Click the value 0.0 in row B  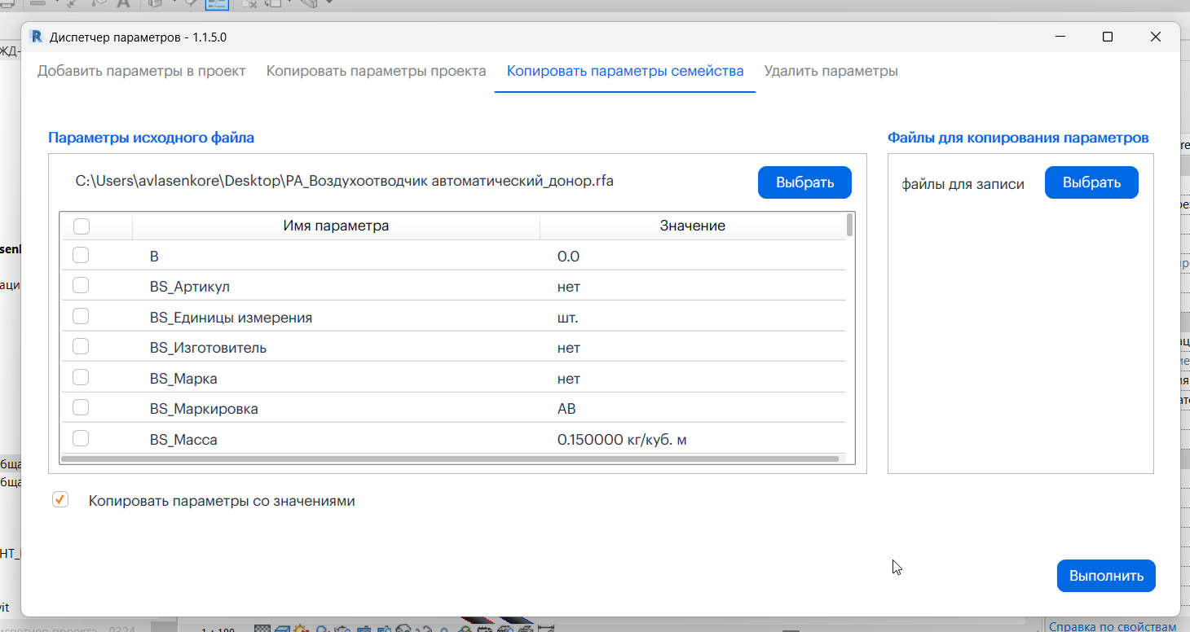pos(568,257)
